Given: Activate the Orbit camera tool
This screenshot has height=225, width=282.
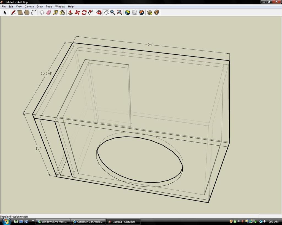Looking at the screenshot, I should [x=99, y=12].
